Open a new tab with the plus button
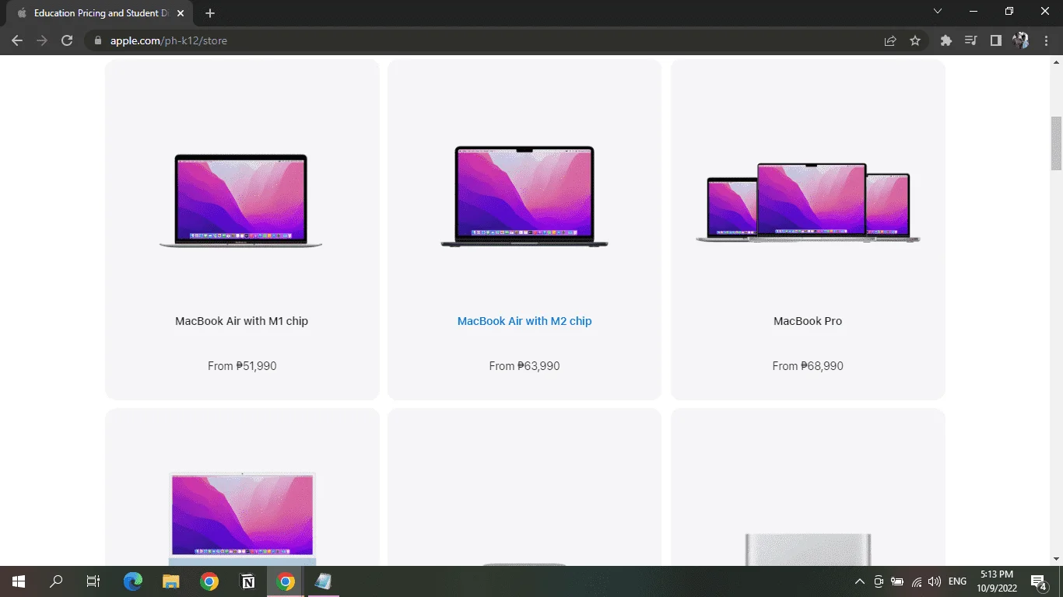Image resolution: width=1063 pixels, height=597 pixels. point(210,13)
